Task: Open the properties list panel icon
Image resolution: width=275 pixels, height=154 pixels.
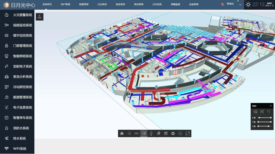Action: pyautogui.click(x=166, y=133)
